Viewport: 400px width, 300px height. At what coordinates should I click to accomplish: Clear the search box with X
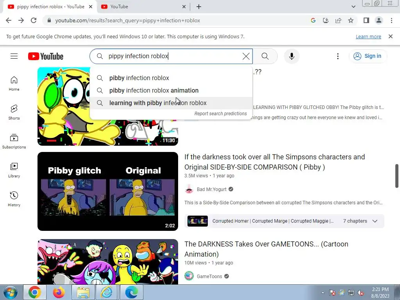coord(246,56)
